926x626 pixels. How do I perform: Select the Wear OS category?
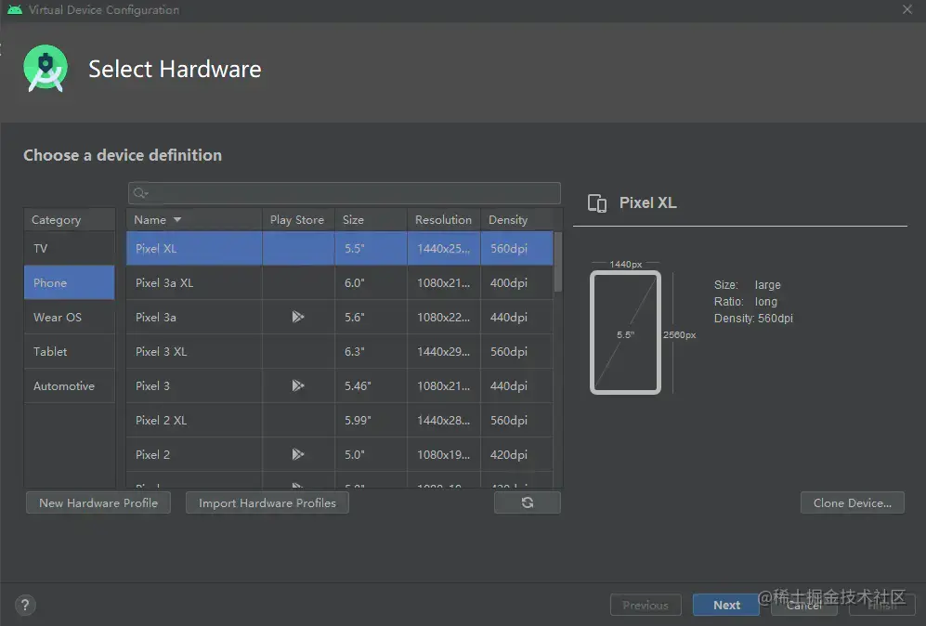[x=70, y=317]
